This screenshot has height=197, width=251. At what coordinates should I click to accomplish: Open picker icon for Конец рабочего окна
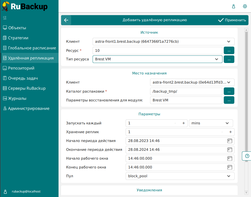click(x=230, y=167)
